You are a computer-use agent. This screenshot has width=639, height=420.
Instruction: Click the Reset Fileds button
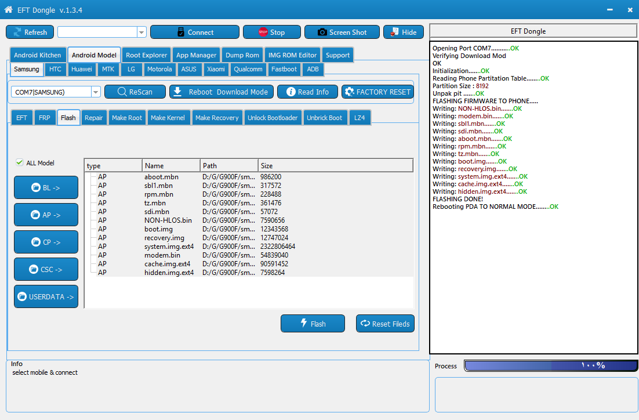coord(385,323)
